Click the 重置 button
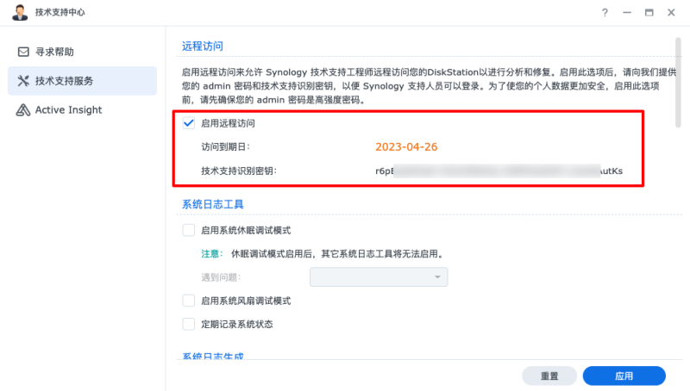Screen dimensions: 690x391 coord(549,375)
